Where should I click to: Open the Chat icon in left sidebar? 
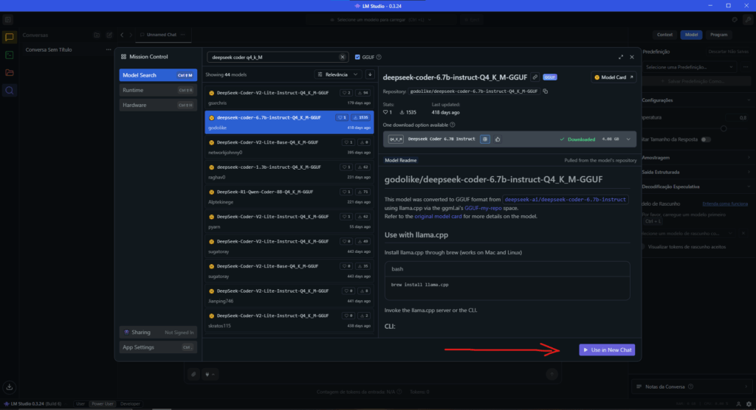(10, 37)
